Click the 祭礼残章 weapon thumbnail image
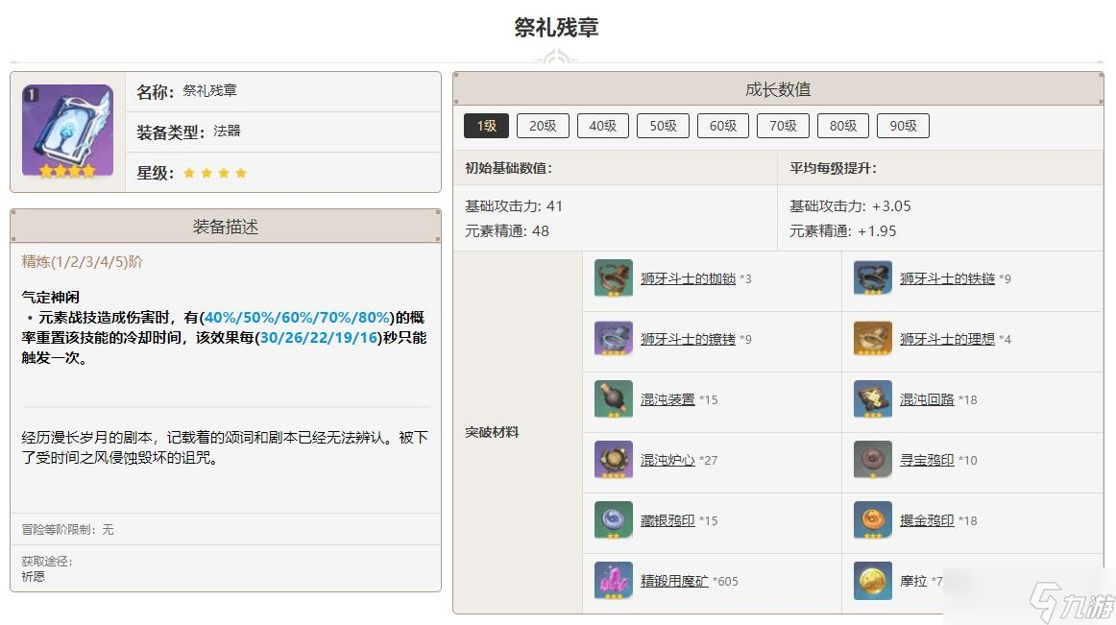Screen dimensions: 1116x625 [x=67, y=131]
